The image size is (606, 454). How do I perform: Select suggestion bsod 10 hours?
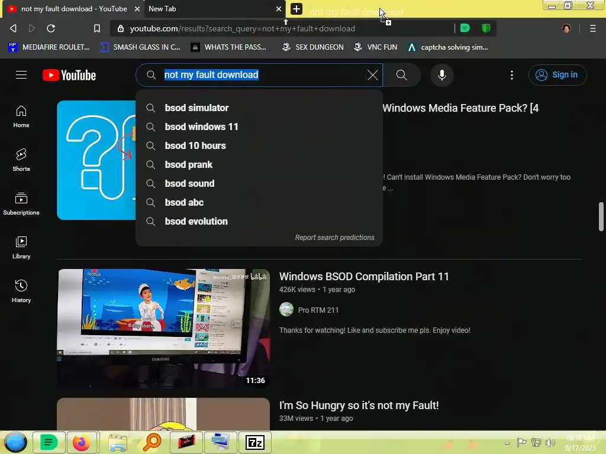259,145
